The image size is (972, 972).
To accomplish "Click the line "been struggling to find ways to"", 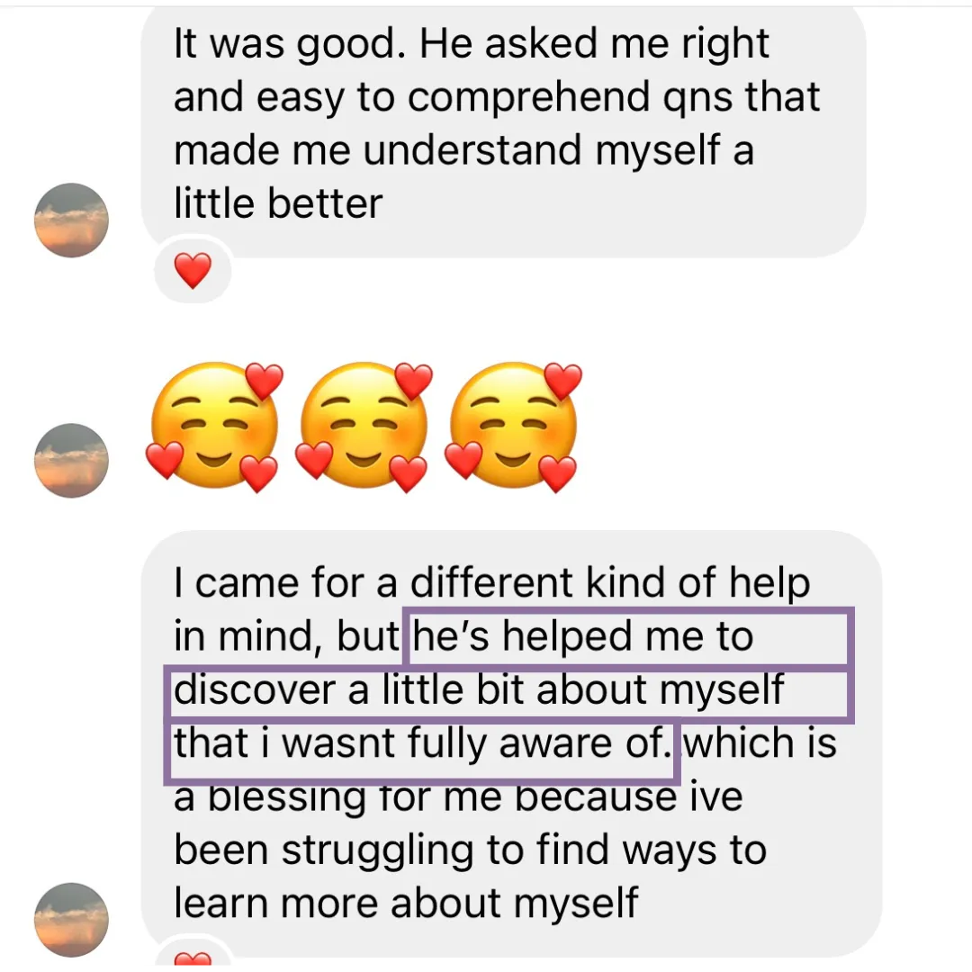I will 470,851.
